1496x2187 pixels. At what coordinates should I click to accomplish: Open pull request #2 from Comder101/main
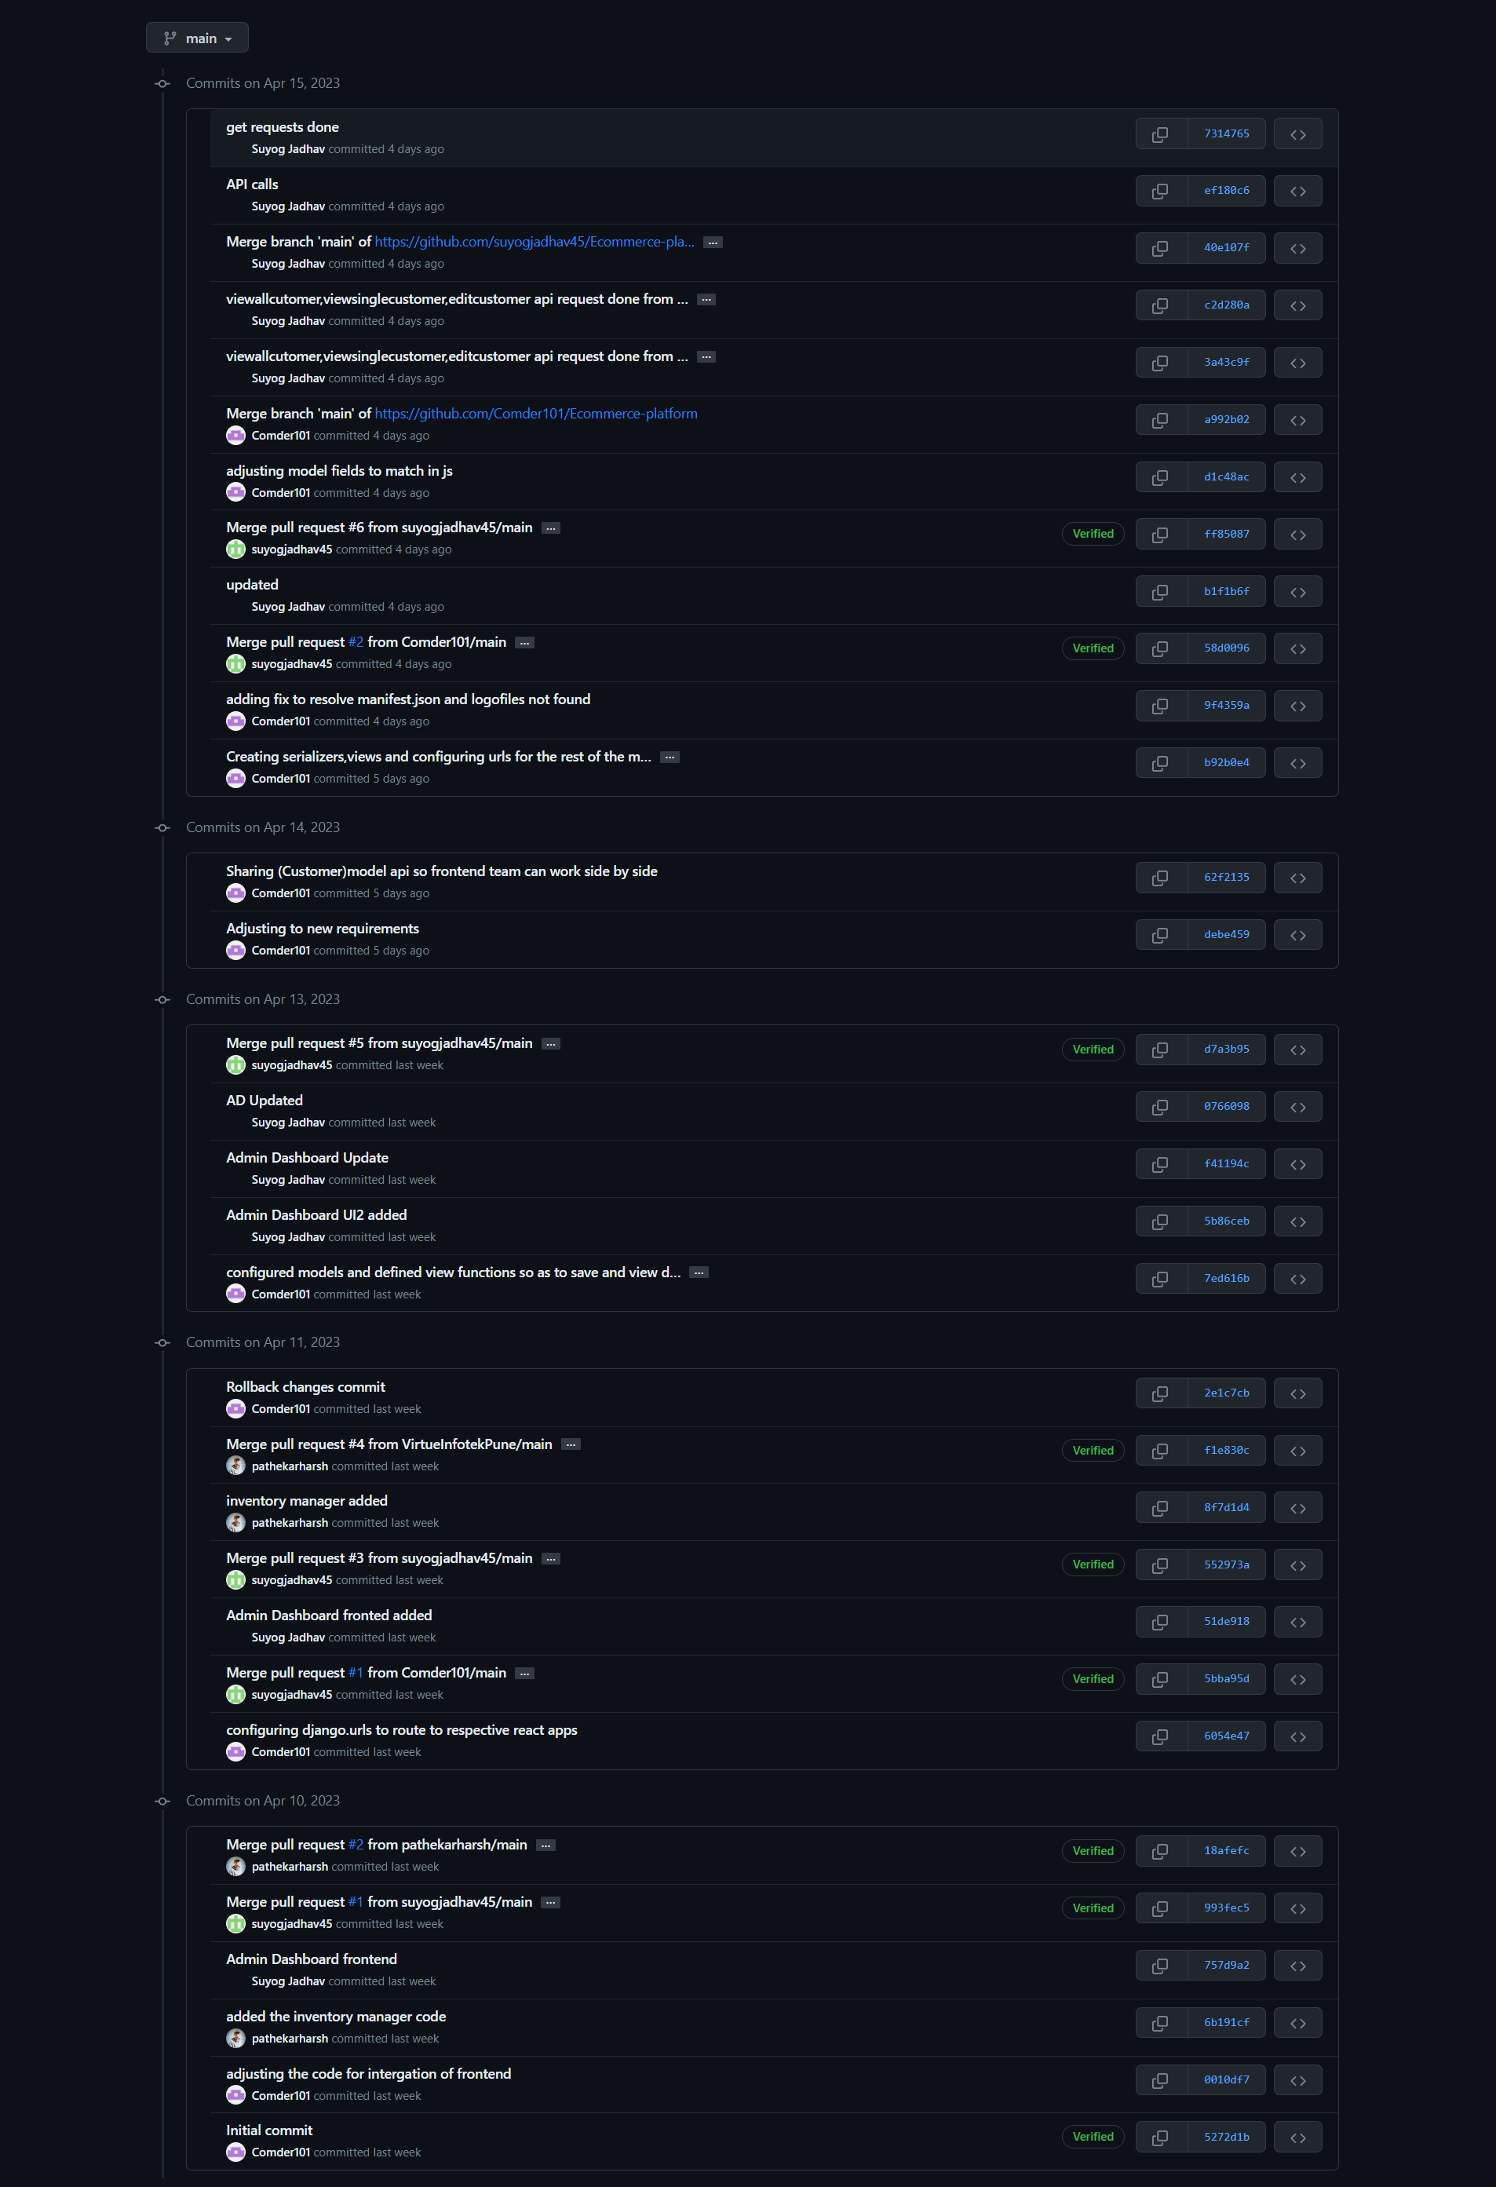pyautogui.click(x=356, y=642)
